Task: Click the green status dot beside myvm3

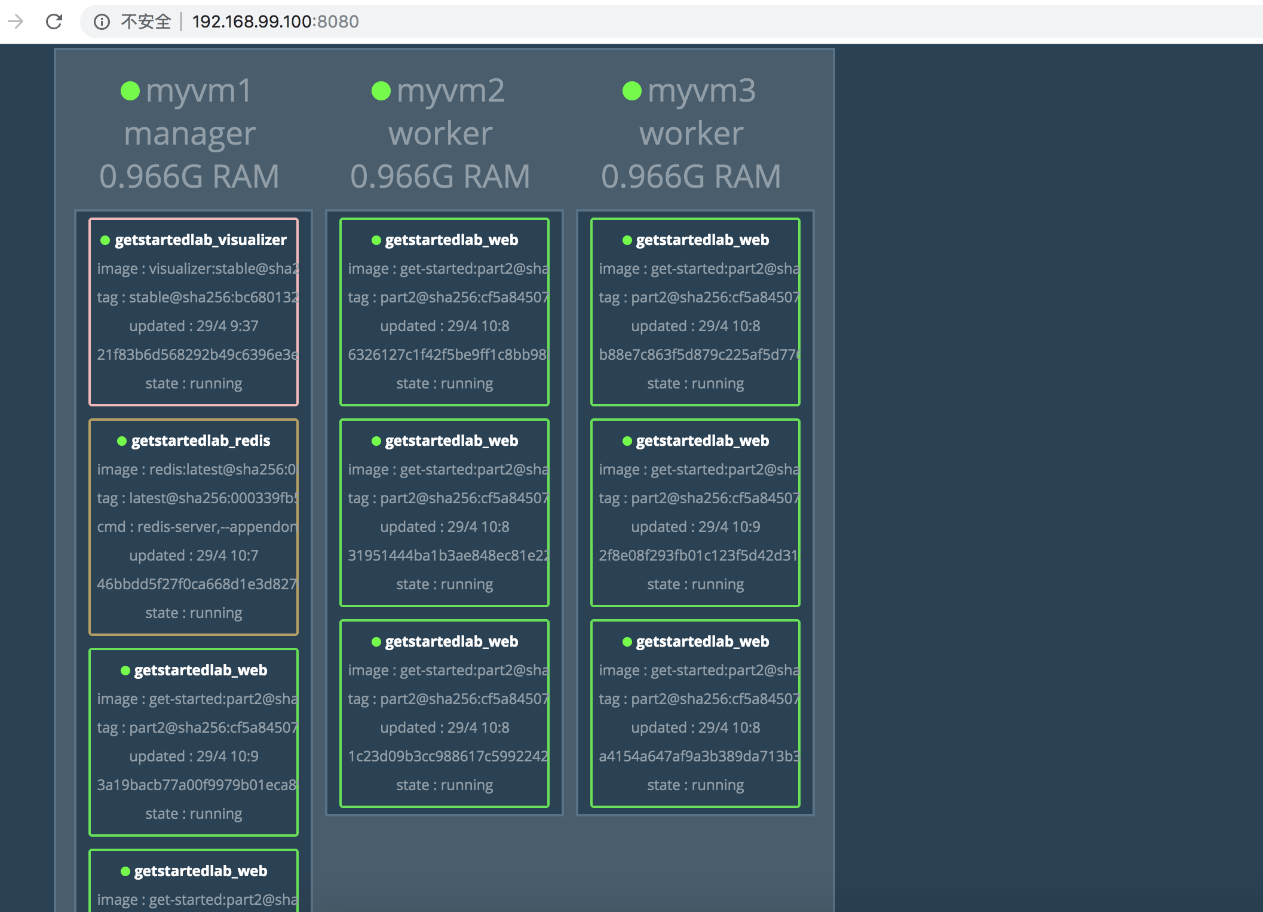Action: point(632,91)
